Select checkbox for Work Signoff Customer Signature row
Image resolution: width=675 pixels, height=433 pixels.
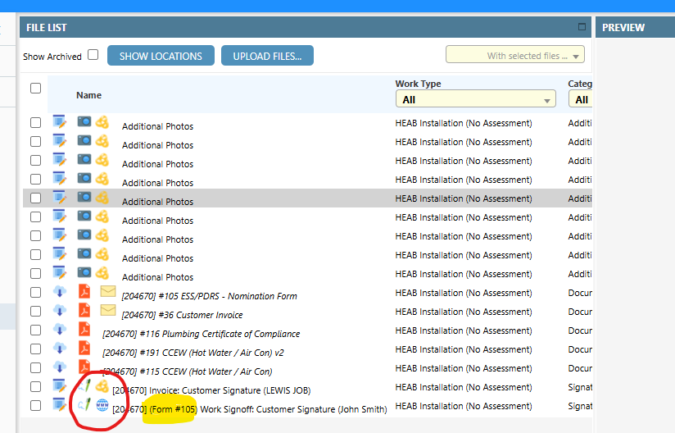pyautogui.click(x=35, y=405)
